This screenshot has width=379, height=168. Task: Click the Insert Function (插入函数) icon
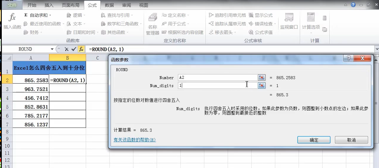coord(12,18)
